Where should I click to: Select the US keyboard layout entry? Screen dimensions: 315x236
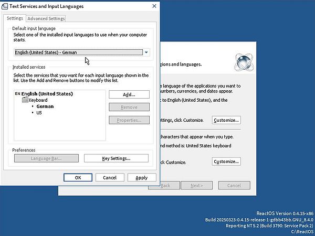39,113
